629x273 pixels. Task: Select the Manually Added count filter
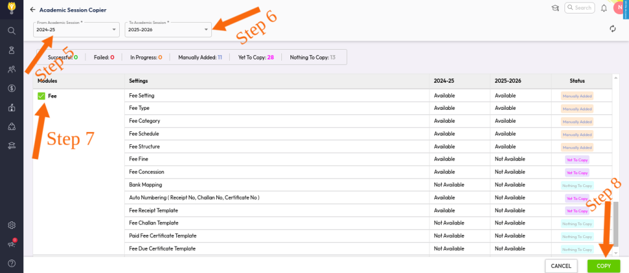200,57
